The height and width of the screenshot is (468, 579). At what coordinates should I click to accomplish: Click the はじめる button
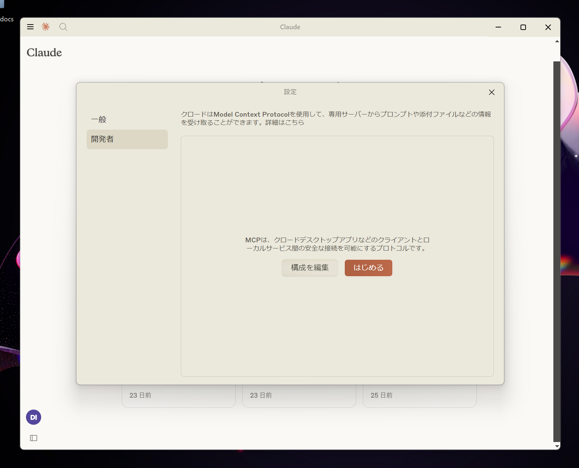coord(368,268)
